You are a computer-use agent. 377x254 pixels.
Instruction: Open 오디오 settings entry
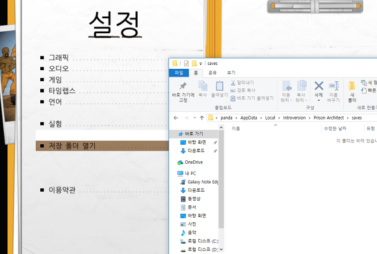58,68
